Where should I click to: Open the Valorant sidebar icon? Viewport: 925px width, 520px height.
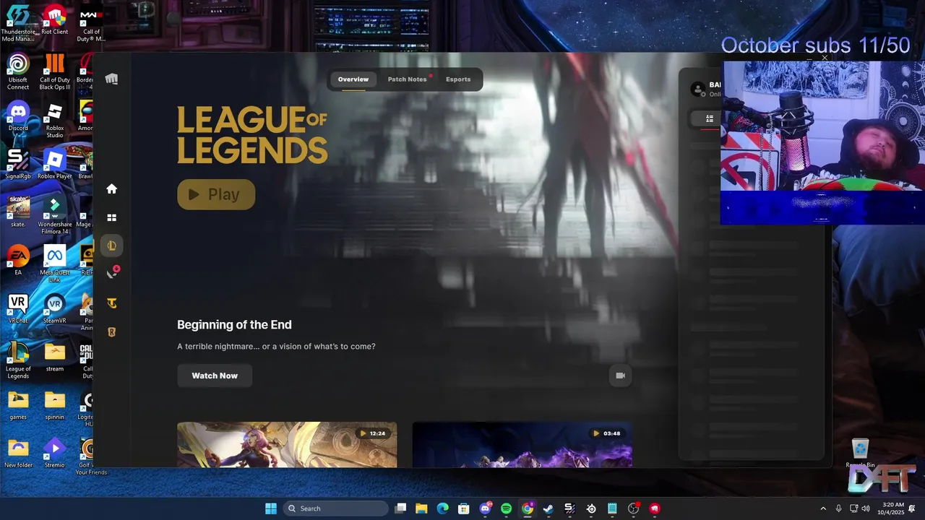pos(111,274)
